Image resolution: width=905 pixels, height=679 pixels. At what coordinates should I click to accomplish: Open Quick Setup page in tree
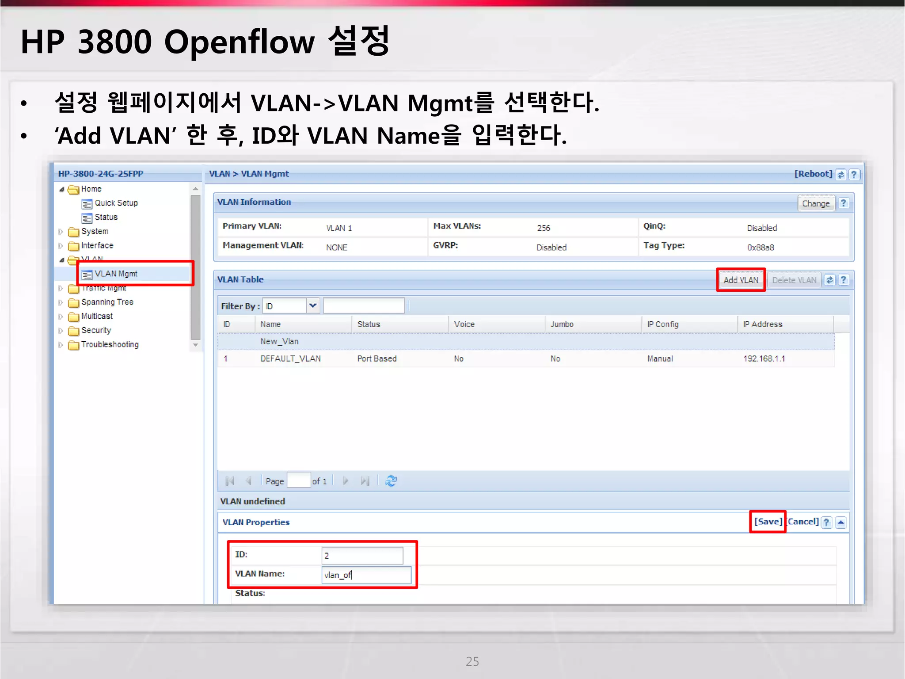coord(116,203)
